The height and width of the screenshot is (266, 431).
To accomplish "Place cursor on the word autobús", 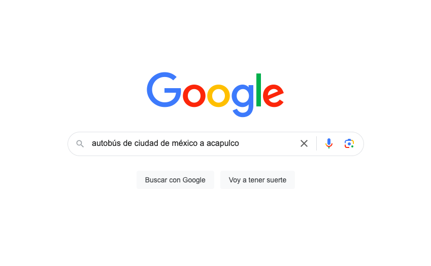I will tap(106, 143).
